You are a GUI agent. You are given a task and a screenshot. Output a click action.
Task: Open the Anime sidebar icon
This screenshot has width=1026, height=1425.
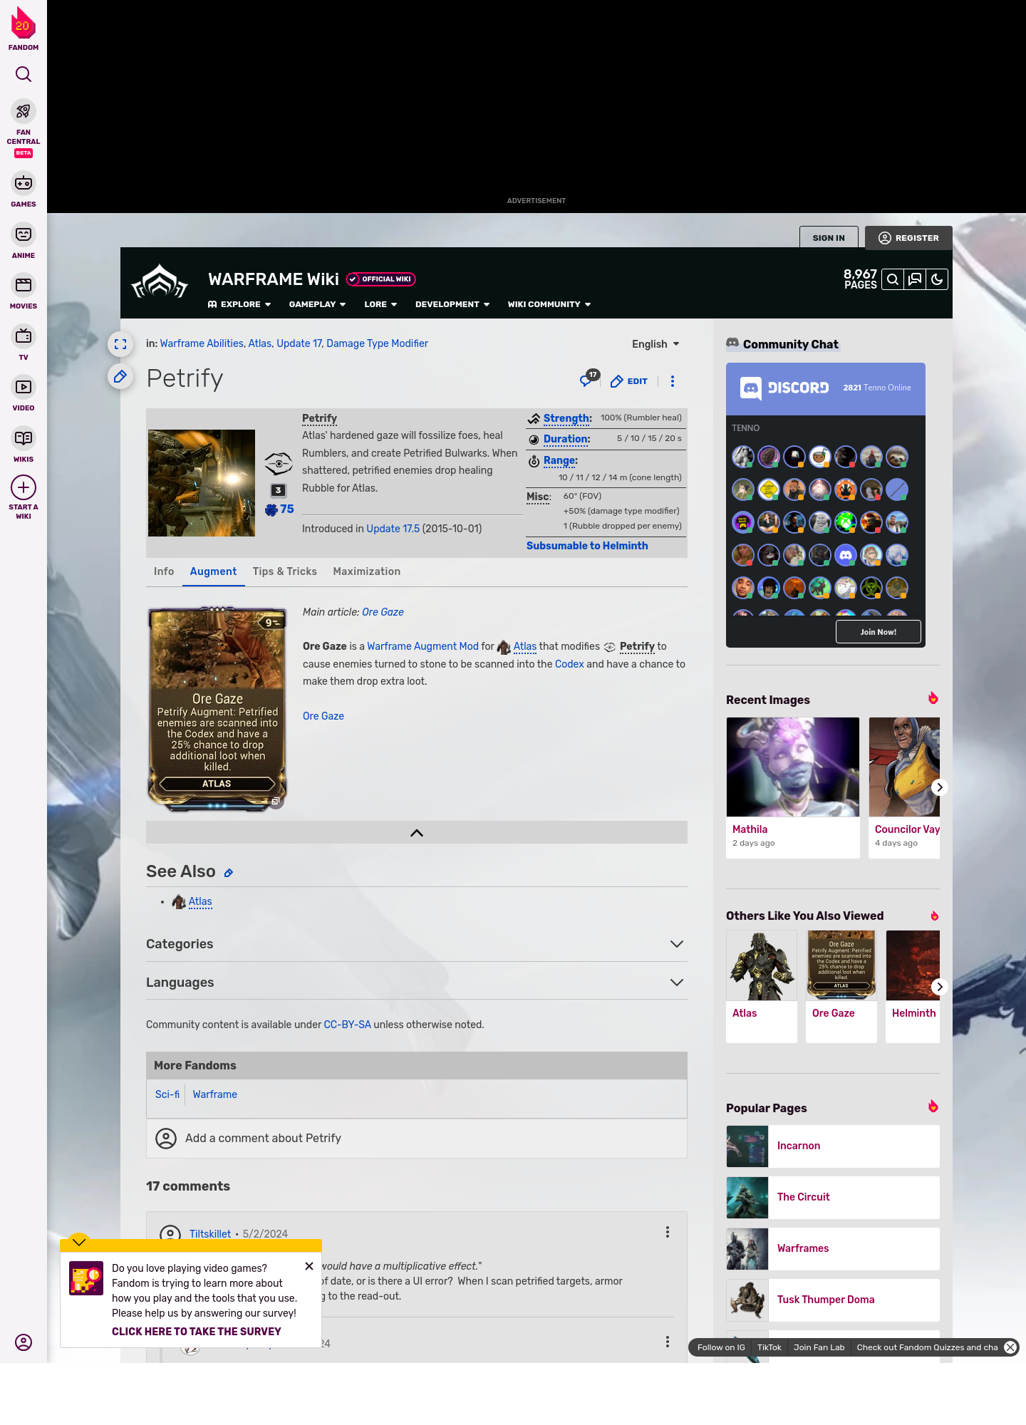[x=24, y=234]
